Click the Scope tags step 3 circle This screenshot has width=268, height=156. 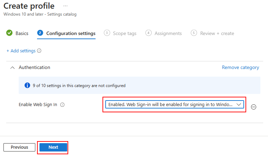point(107,33)
